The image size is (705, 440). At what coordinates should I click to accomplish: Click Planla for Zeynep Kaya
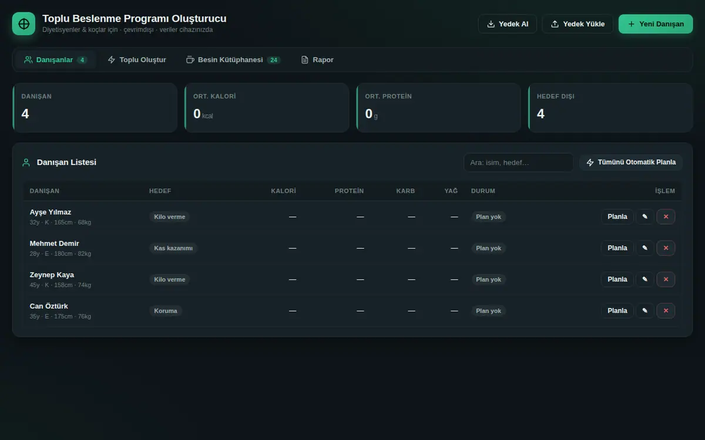pyautogui.click(x=617, y=279)
